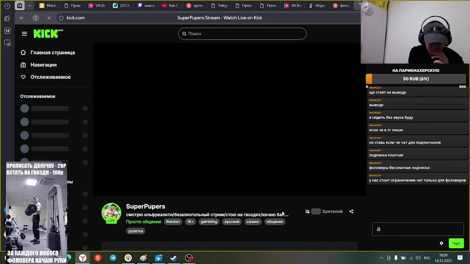Select the рулетка tag
470x264 pixels.
point(135,231)
